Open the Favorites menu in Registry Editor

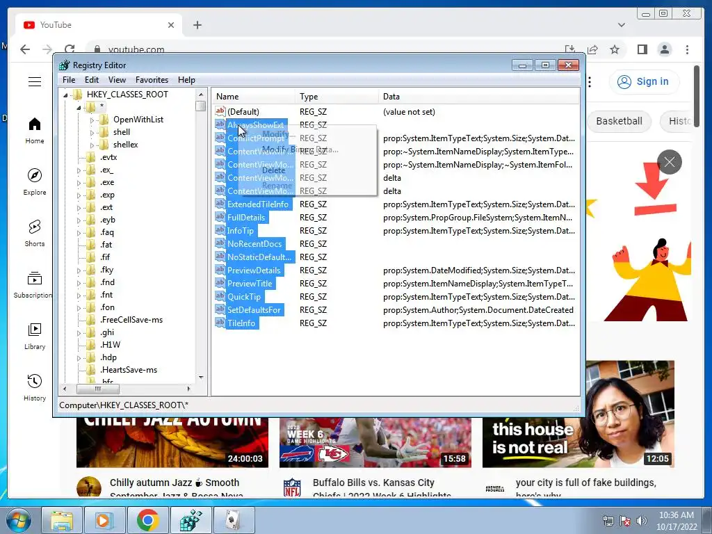(x=152, y=80)
